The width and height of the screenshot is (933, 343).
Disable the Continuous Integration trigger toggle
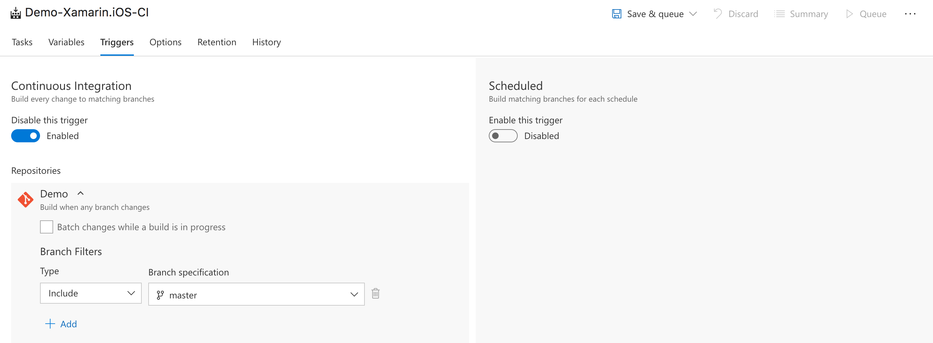point(25,136)
